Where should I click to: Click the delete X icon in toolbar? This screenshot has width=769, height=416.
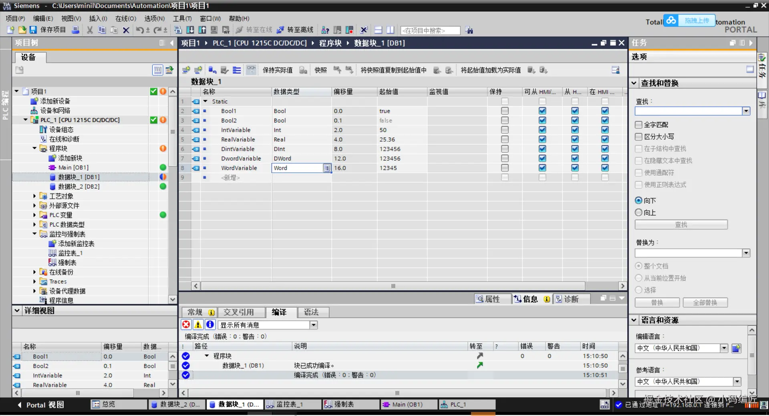click(x=126, y=30)
